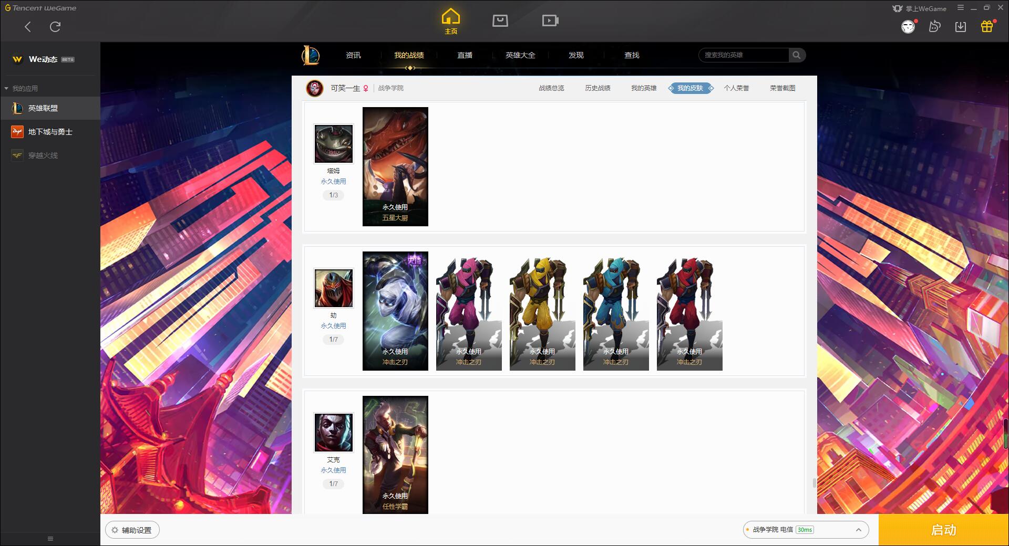The width and height of the screenshot is (1009, 546).
Task: Click the 战争学院 label by player name
Action: point(391,88)
